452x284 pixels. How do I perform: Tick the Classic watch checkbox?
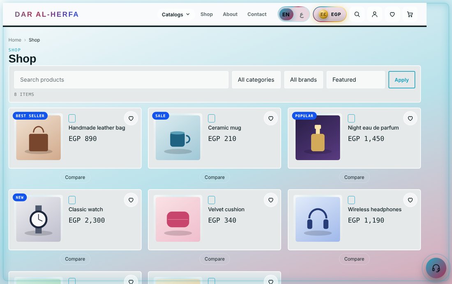[x=72, y=200]
